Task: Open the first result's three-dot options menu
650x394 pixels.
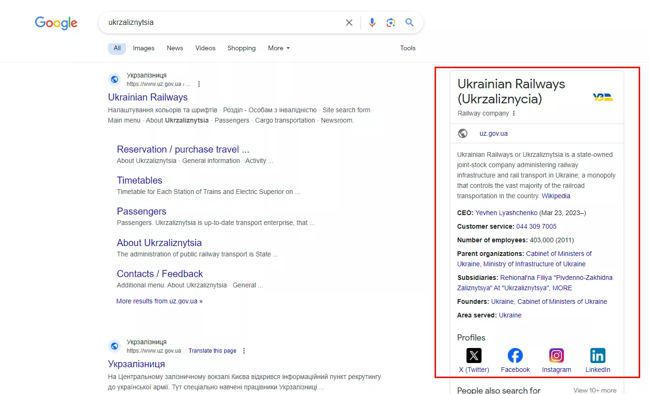Action: point(199,84)
